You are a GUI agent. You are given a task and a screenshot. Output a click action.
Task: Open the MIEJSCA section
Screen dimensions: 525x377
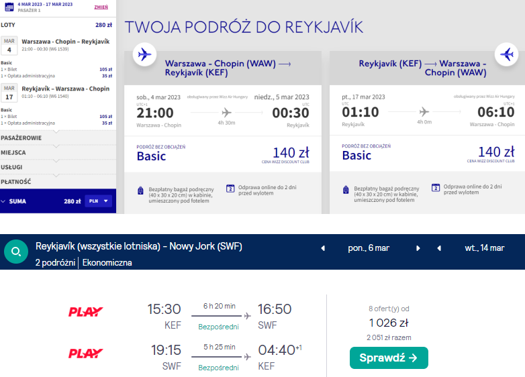(15, 152)
